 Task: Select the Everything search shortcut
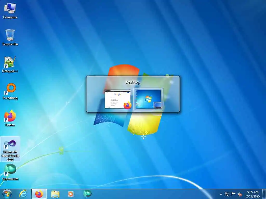[10, 91]
